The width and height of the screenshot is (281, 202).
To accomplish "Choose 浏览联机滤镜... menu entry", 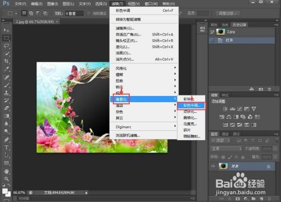I will (144, 135).
